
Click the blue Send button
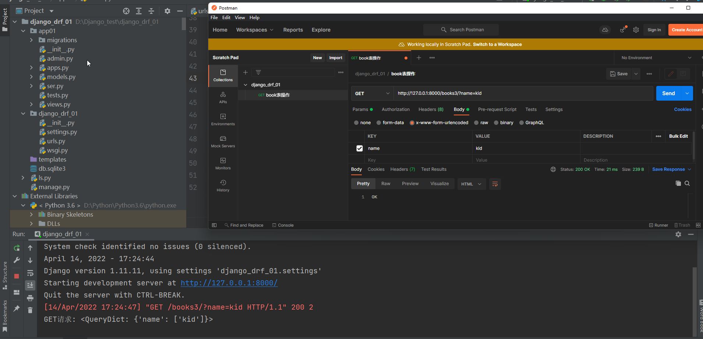(x=669, y=93)
